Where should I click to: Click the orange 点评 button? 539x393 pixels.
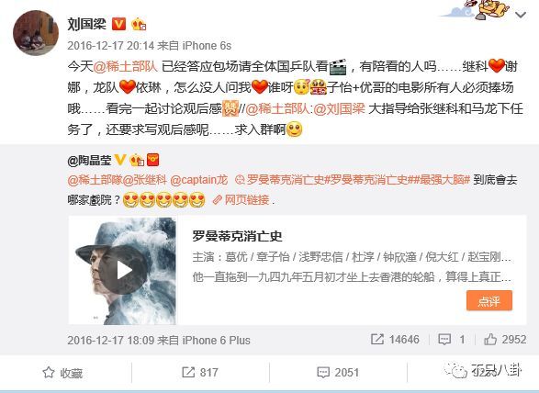(489, 300)
